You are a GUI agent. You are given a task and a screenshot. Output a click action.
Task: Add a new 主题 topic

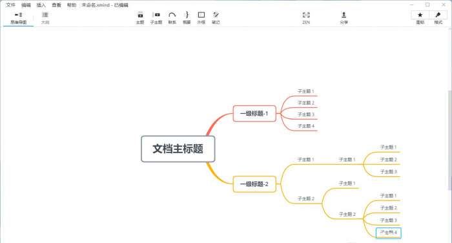point(140,18)
